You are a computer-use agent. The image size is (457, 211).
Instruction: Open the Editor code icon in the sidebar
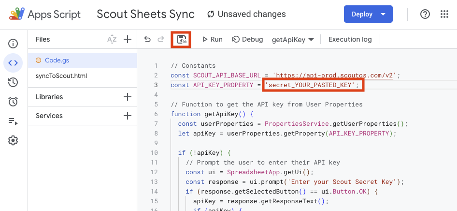(13, 62)
